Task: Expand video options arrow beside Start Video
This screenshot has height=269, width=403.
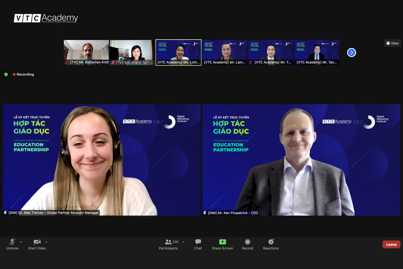Action: [46, 242]
